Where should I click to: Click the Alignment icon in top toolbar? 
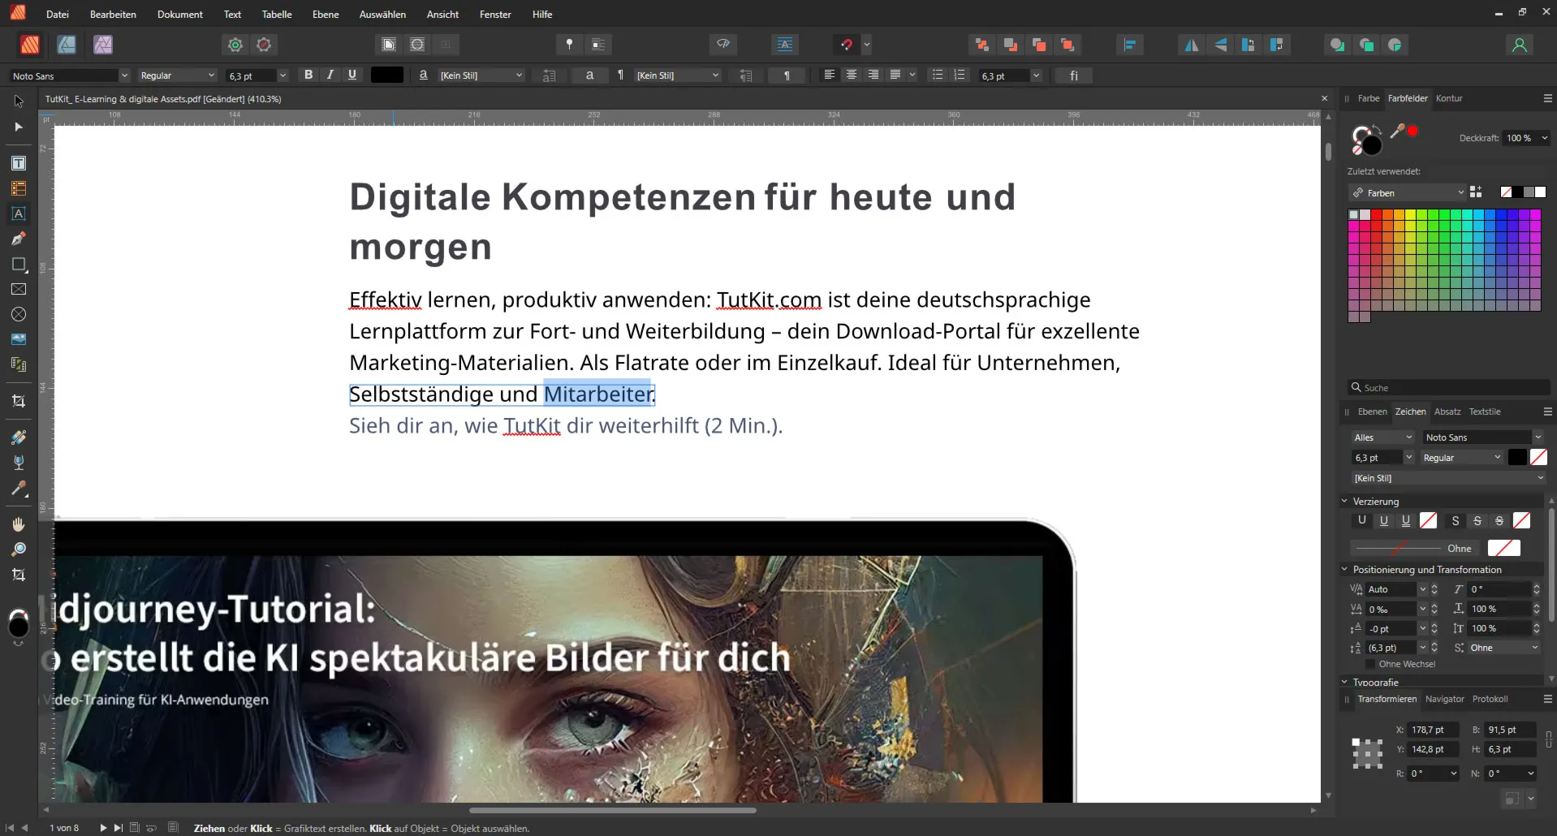tap(1129, 45)
